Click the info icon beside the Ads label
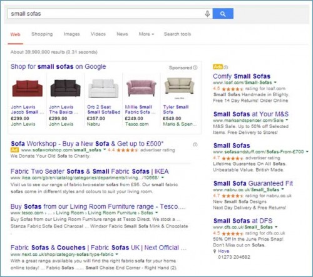This screenshot has height=277, width=313. [x=226, y=67]
